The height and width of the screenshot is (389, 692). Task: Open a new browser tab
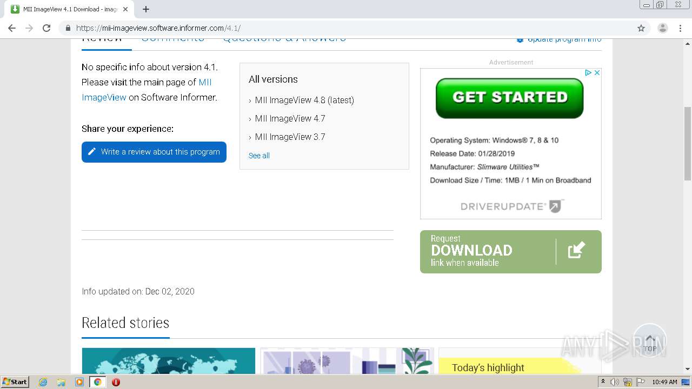pyautogui.click(x=146, y=9)
